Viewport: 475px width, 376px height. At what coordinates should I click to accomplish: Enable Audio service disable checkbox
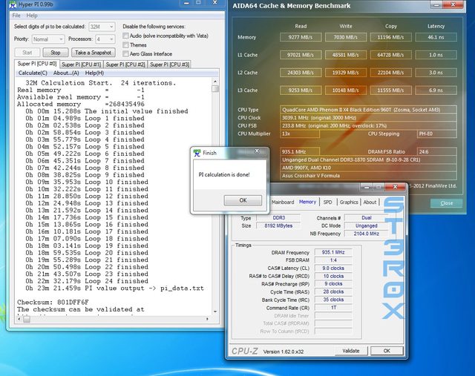pyautogui.click(x=125, y=36)
